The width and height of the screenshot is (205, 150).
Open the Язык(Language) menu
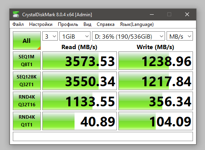pos(137,24)
